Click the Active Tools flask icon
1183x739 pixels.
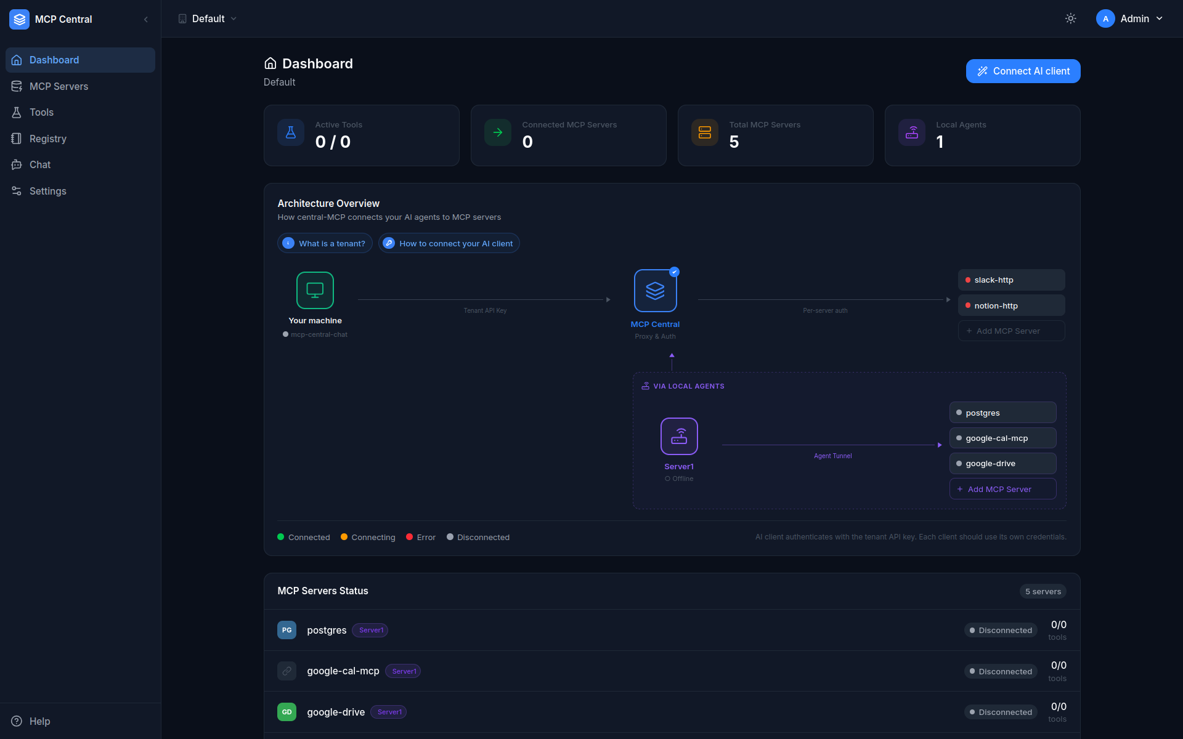(291, 132)
